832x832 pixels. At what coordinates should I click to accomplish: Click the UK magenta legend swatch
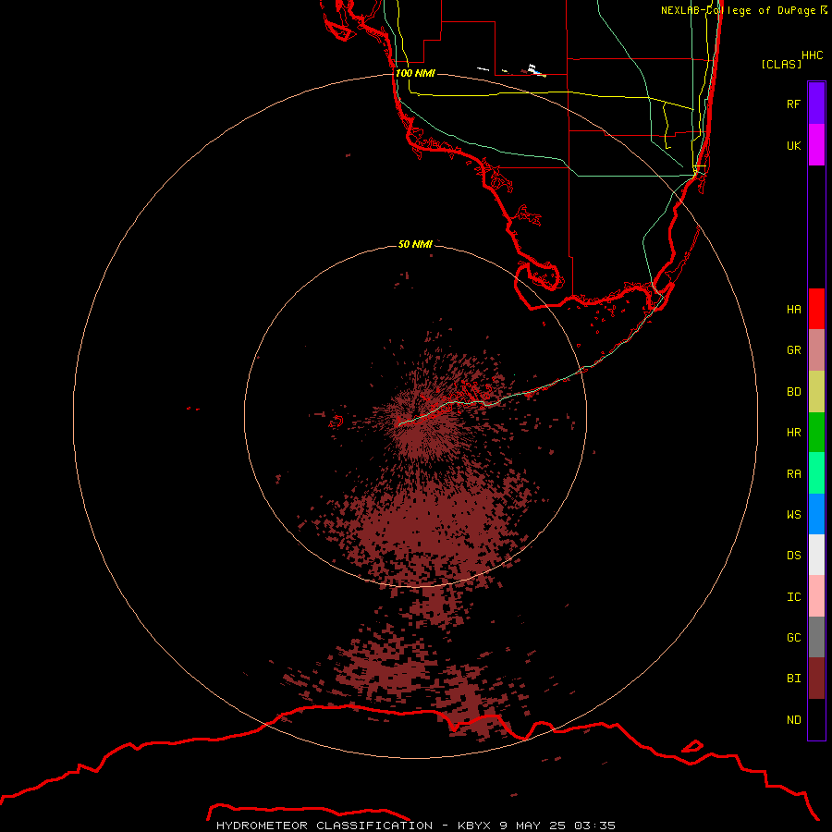[816, 144]
